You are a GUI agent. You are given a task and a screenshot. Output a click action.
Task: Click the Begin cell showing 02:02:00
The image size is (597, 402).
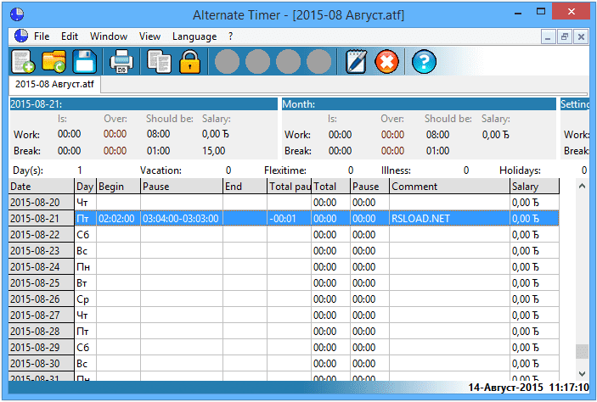coord(118,218)
